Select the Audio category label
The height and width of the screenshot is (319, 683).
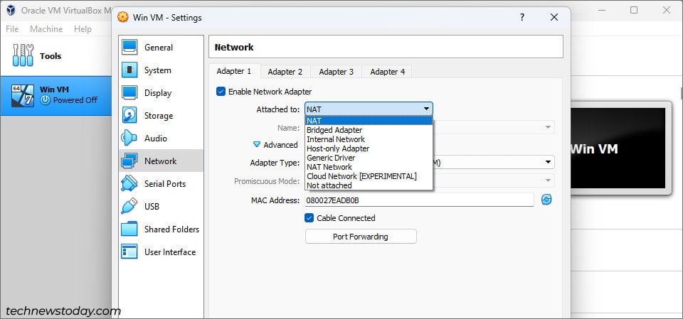(x=156, y=138)
